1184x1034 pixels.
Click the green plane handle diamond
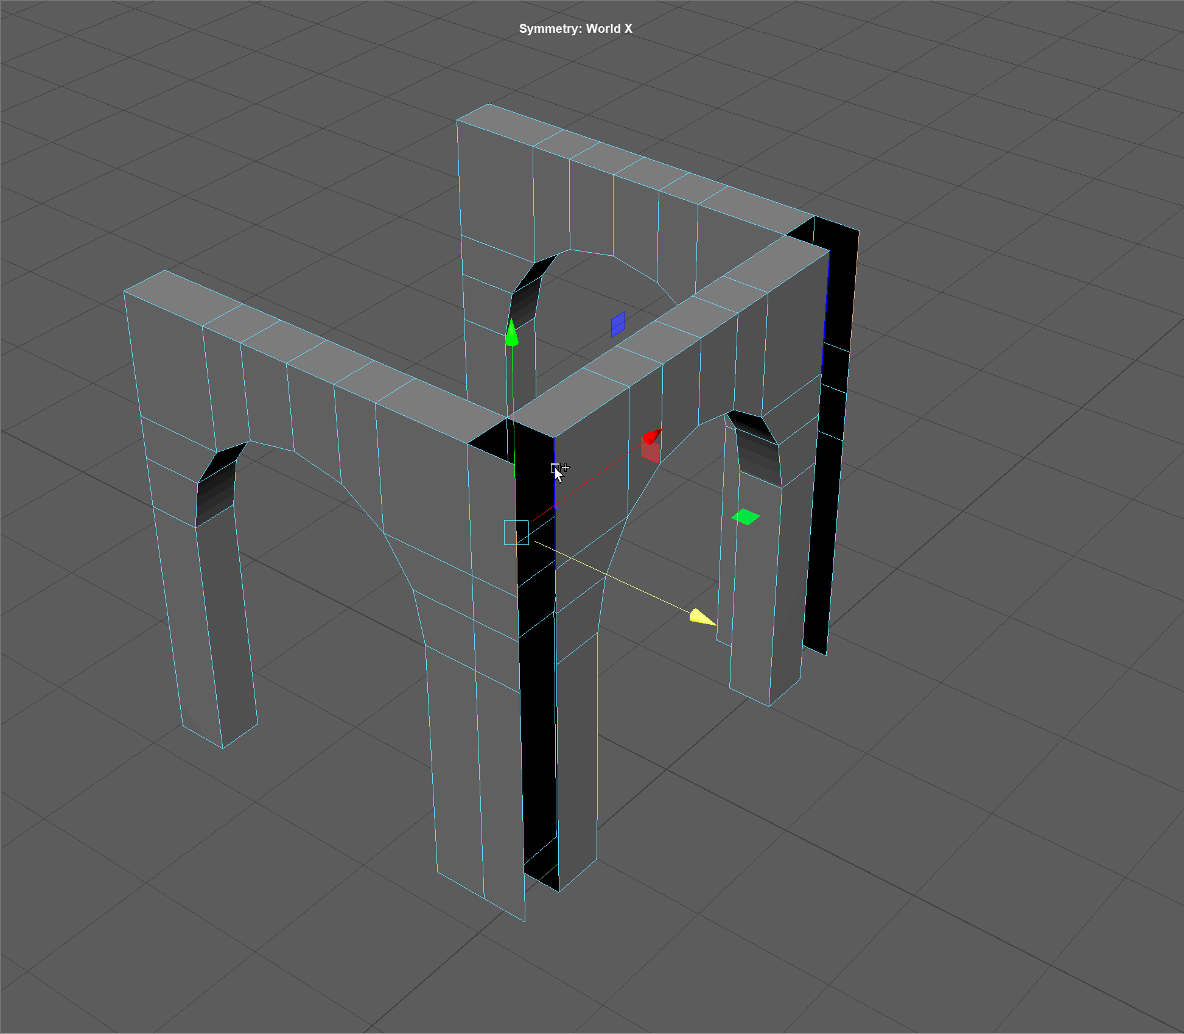[x=745, y=517]
